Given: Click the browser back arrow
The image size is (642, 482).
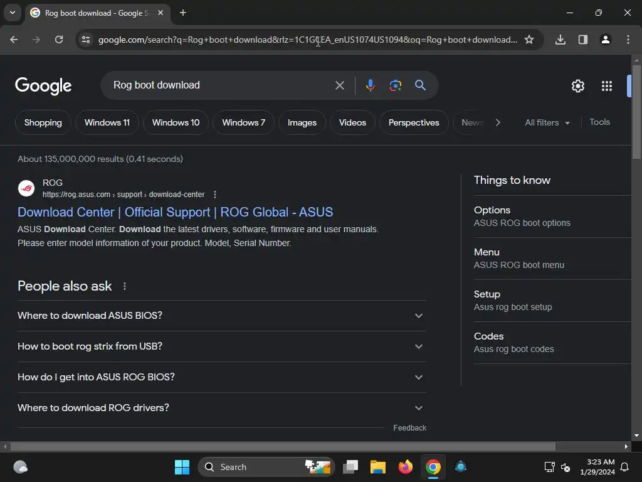Looking at the screenshot, I should pyautogui.click(x=14, y=40).
